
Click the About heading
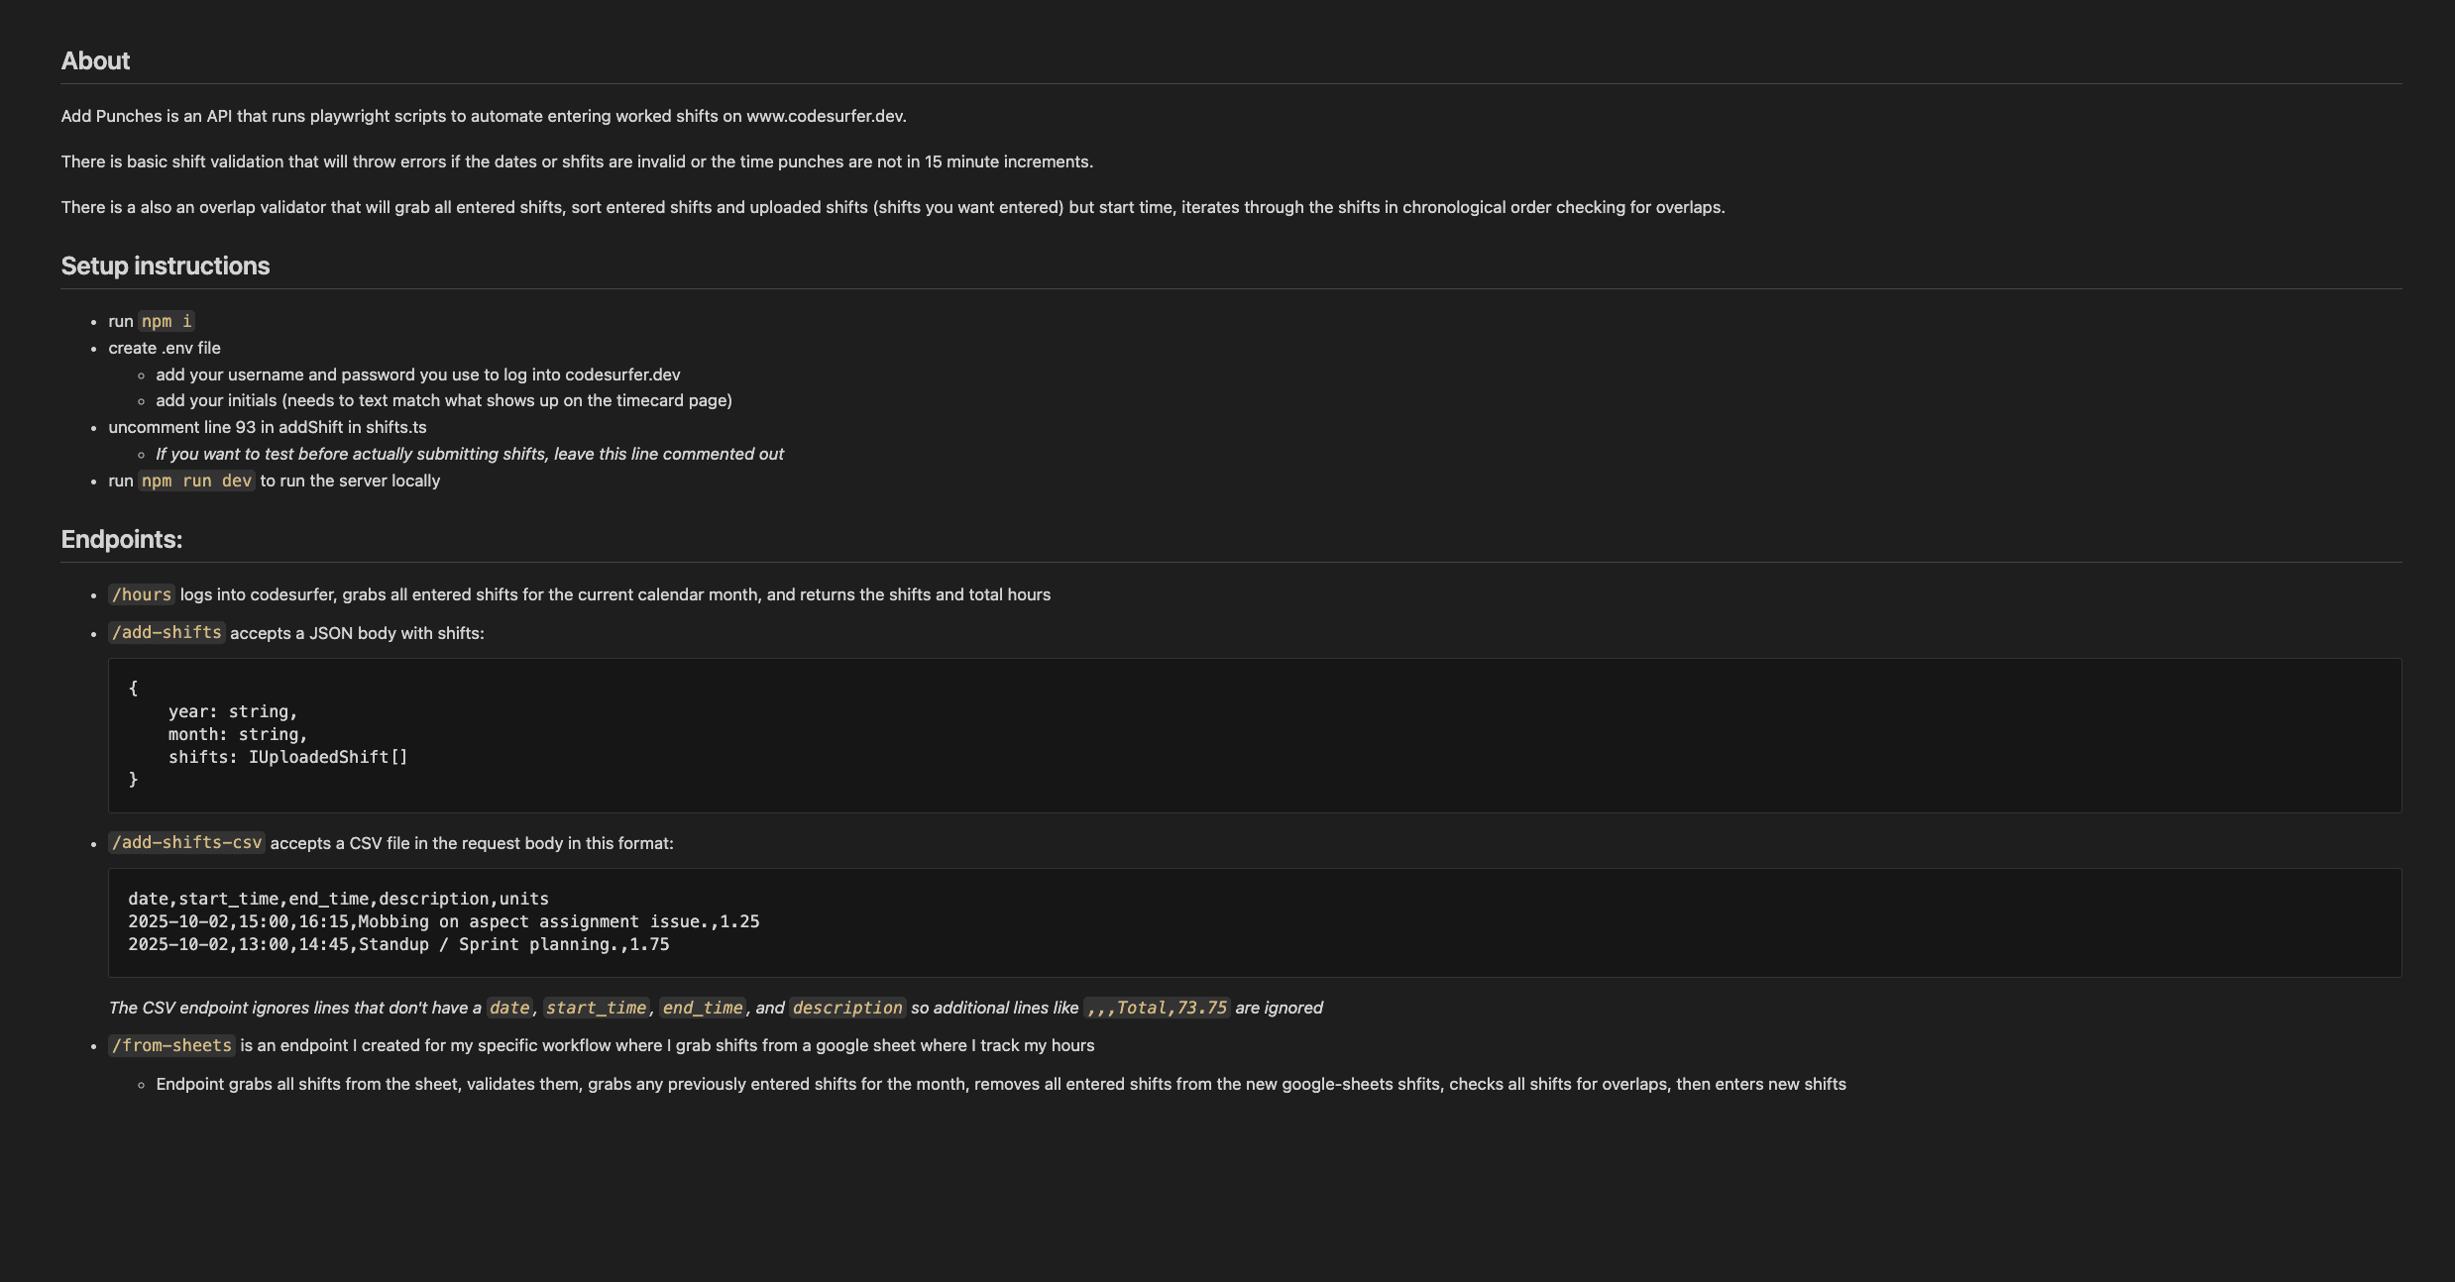95,61
